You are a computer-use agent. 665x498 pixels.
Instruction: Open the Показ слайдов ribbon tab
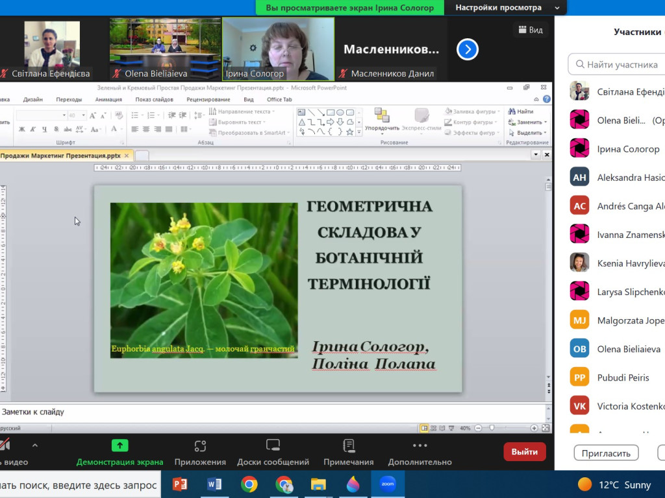pos(155,99)
